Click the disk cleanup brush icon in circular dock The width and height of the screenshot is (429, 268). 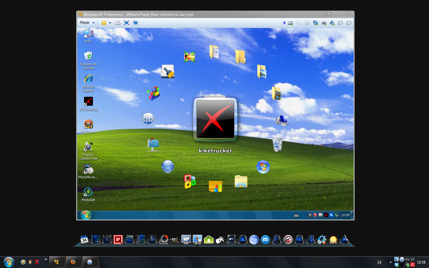[x=168, y=71]
